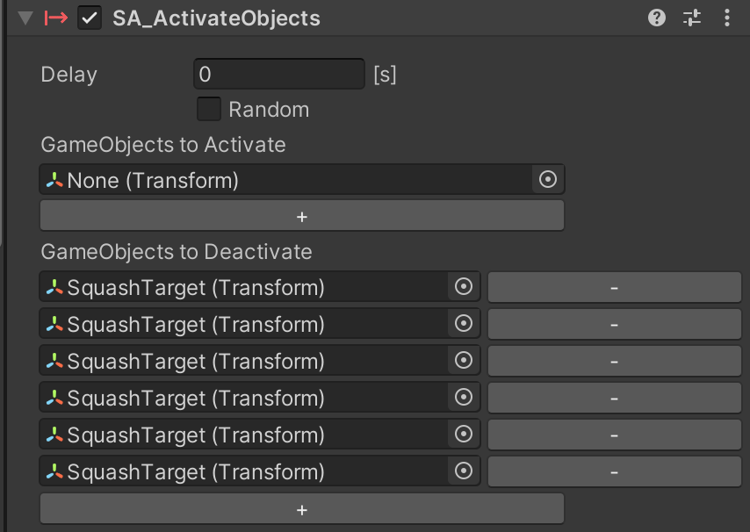Open the component preset selector icon
This screenshot has width=750, height=532.
pyautogui.click(x=692, y=18)
